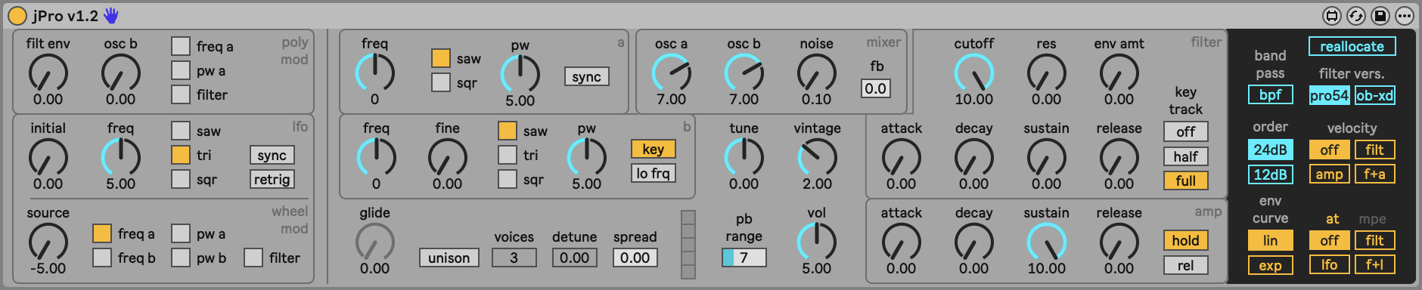Click the mixer fb value field
Image resolution: width=1422 pixels, height=290 pixels.
point(876,88)
